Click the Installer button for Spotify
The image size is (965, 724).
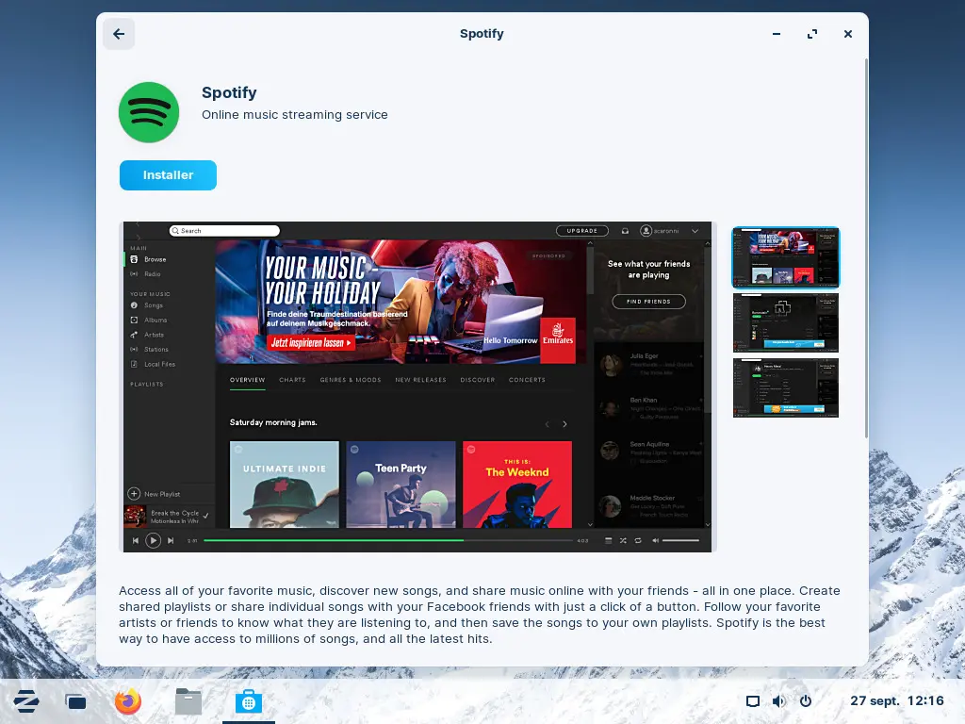click(168, 175)
